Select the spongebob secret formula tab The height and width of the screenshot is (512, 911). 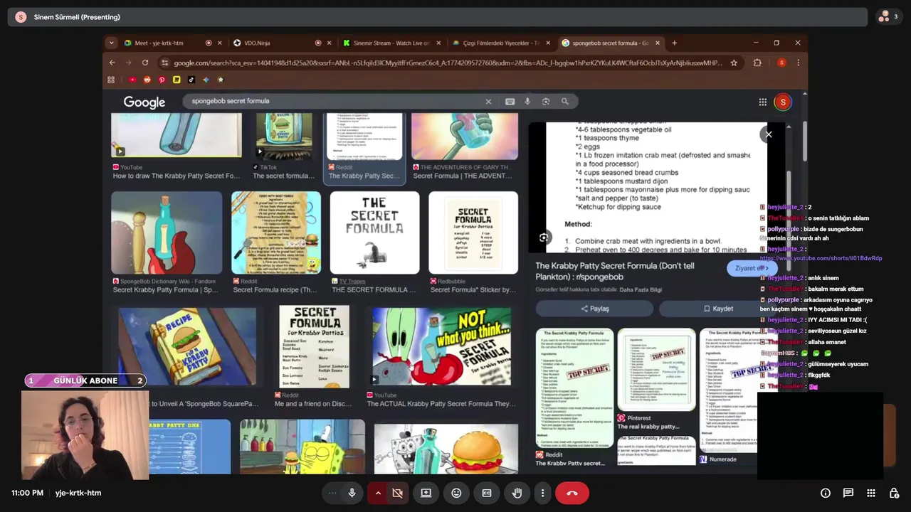(x=610, y=43)
